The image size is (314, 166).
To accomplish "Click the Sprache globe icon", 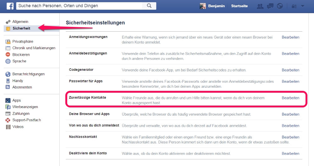I will pyautogui.click(x=8, y=61).
